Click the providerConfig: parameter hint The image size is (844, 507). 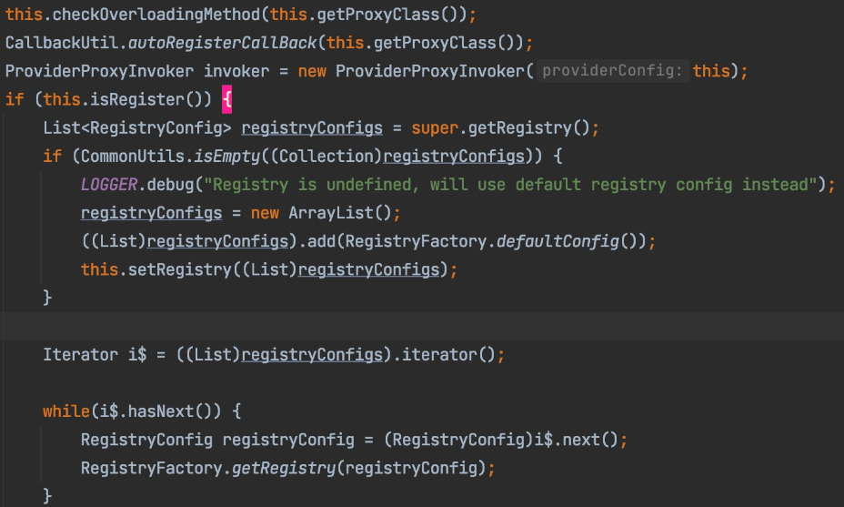click(x=613, y=71)
